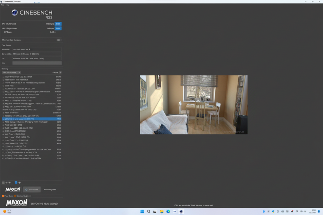The height and width of the screenshot is (215, 323).
Task: Select the blue highlighted filter icon above MAXON logo
Action: click(x=16, y=182)
